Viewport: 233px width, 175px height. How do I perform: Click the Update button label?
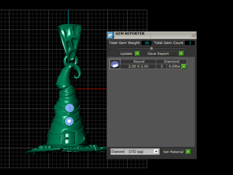click(x=126, y=53)
